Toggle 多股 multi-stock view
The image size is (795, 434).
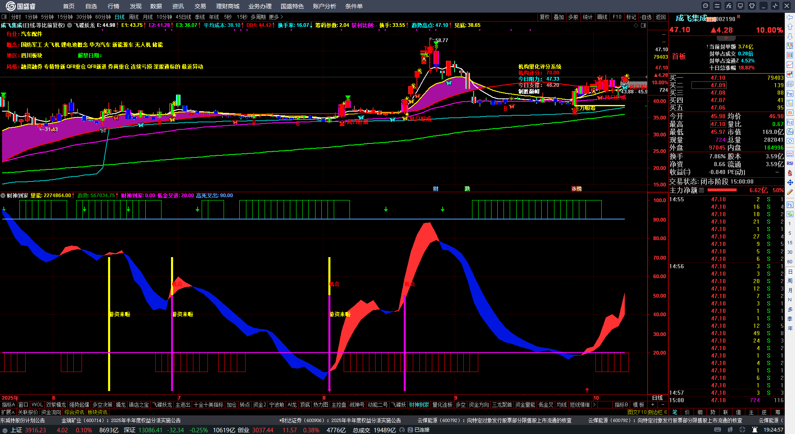(x=573, y=17)
